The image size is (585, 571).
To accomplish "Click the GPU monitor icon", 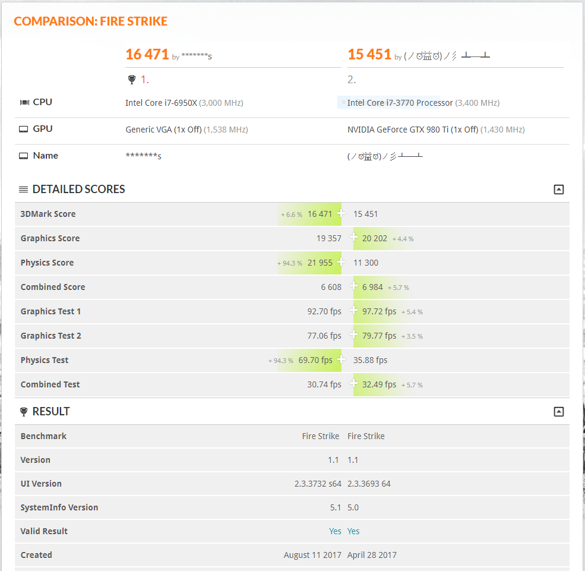I will point(24,129).
